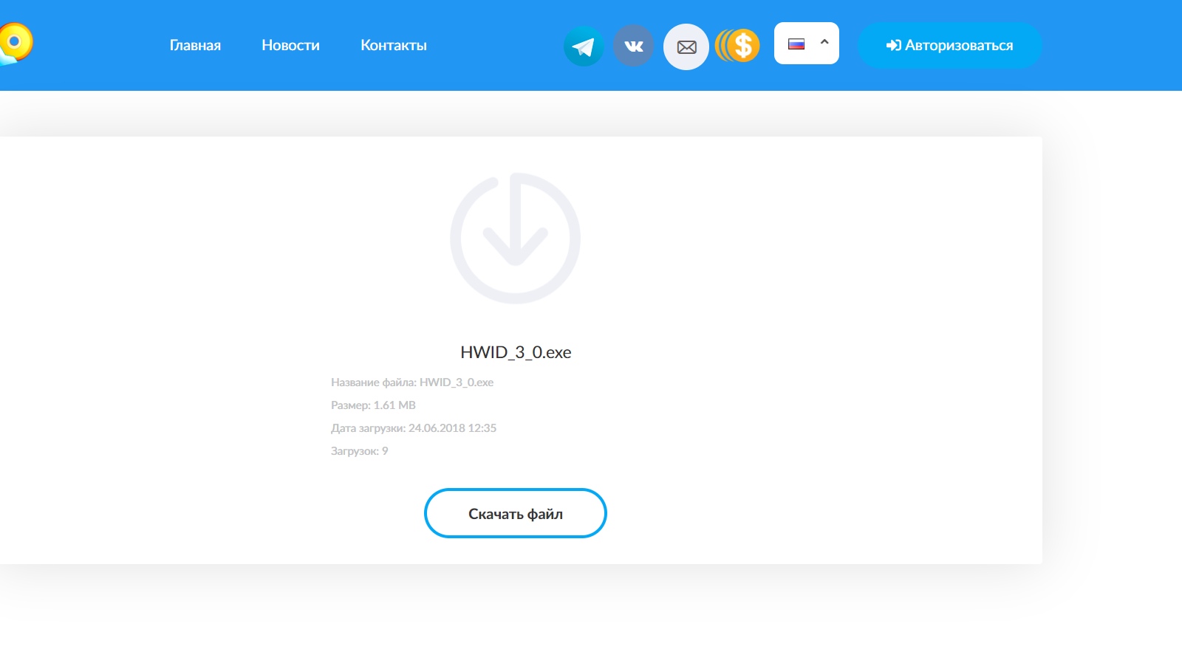Click the Скачать файл download button
This screenshot has height=649, width=1182.
coord(516,513)
